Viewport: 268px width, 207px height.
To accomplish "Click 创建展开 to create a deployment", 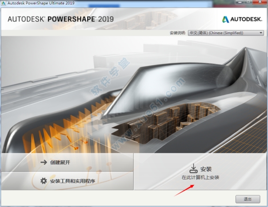I will (68, 162).
